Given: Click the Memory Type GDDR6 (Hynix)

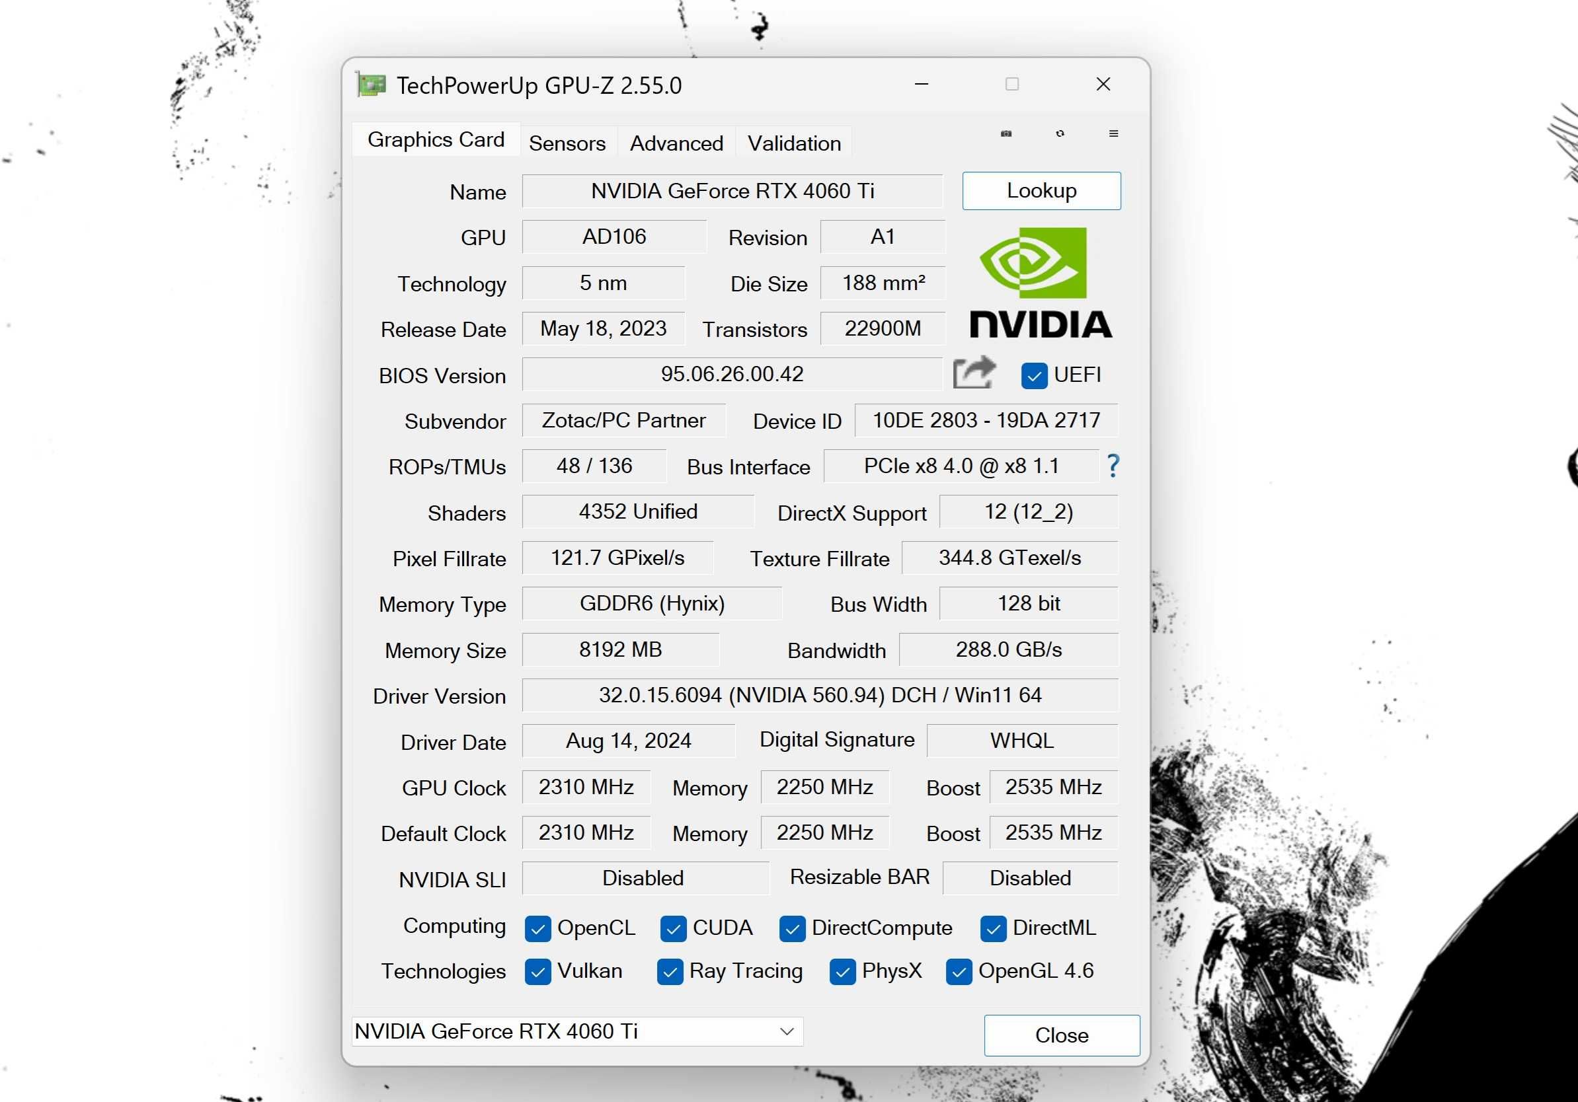Looking at the screenshot, I should (x=652, y=603).
